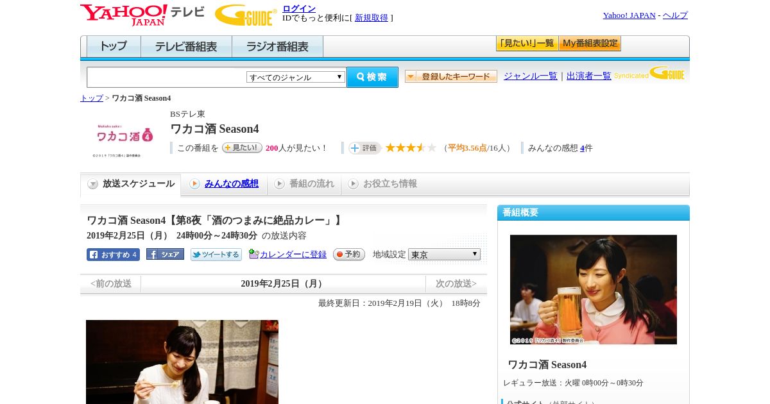Select the 放送スケジュール tab
Screen dimensions: 770x404
click(131, 184)
